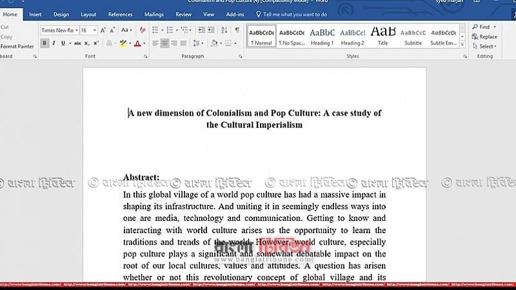Click the Bullets list icon
The image size is (516, 290).
(x=156, y=30)
